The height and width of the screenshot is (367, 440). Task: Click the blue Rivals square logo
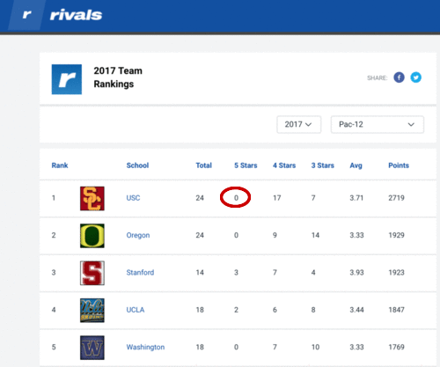click(x=67, y=79)
